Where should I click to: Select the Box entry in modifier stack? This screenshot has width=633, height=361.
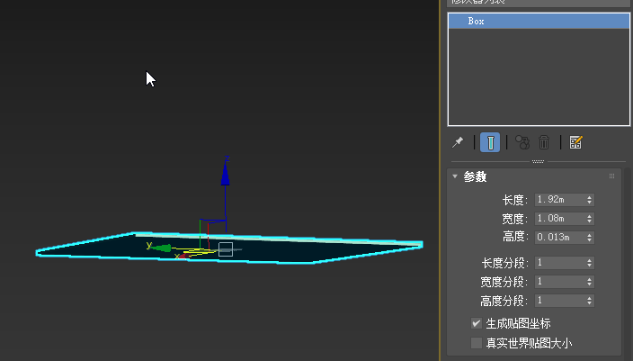click(539, 21)
